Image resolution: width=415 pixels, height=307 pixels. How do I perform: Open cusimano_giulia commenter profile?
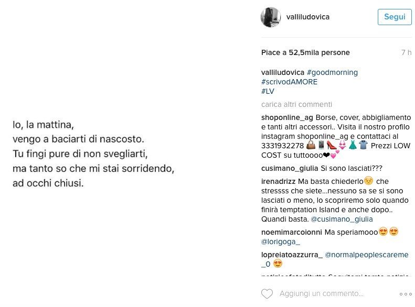tap(290, 168)
